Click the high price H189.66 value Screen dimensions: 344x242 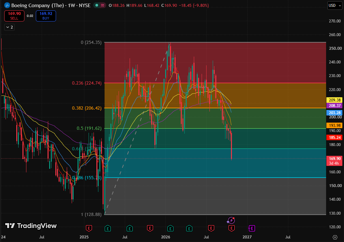(x=135, y=5)
